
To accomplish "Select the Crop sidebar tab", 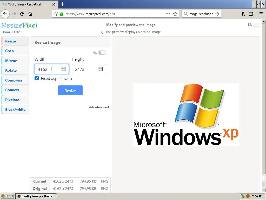I will [15, 51].
